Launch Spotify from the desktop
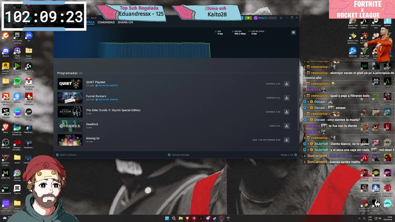The image size is (395, 222). tap(17, 83)
